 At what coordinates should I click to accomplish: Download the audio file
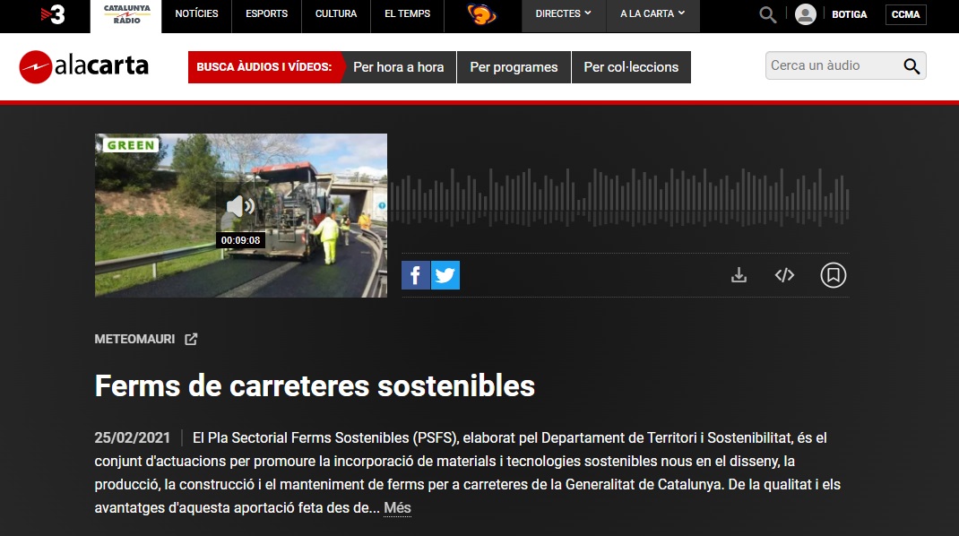[x=739, y=275]
